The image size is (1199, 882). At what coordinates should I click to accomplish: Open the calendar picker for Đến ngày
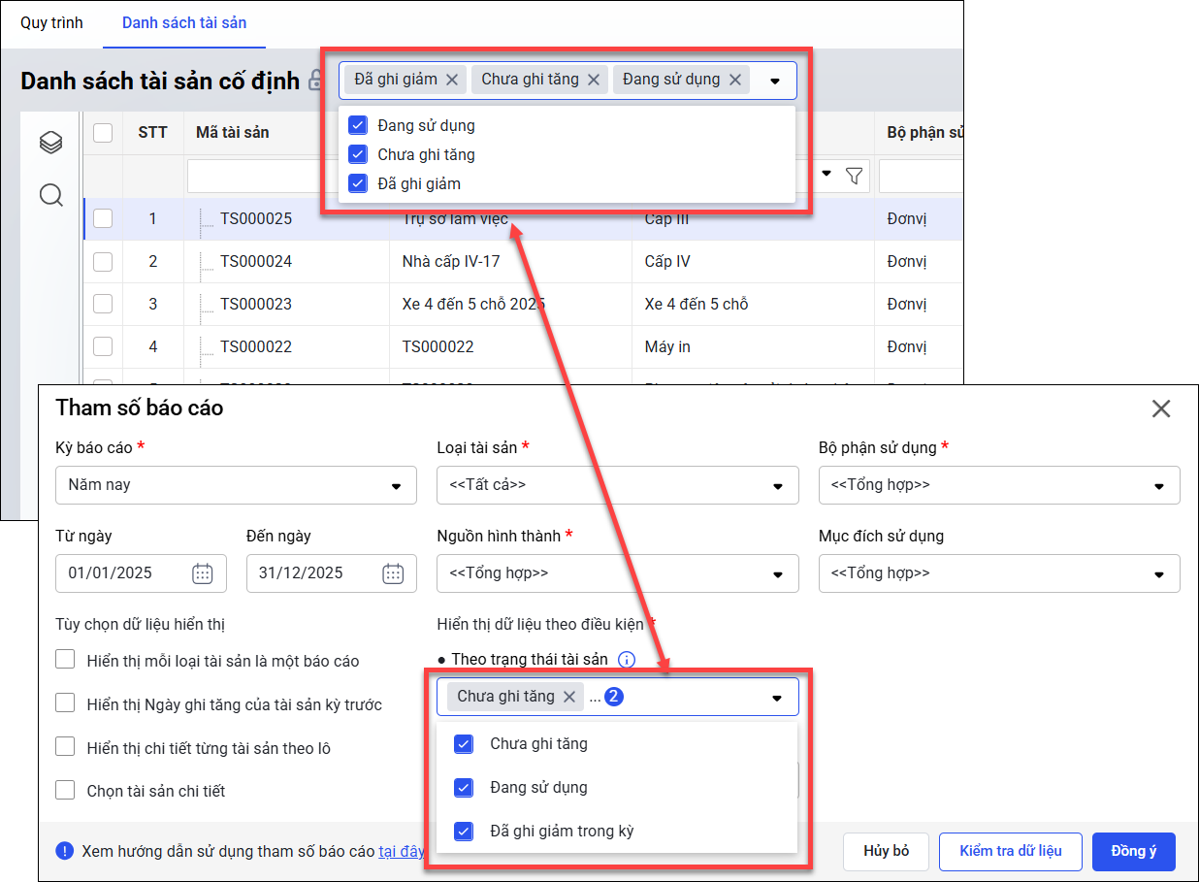pos(393,573)
